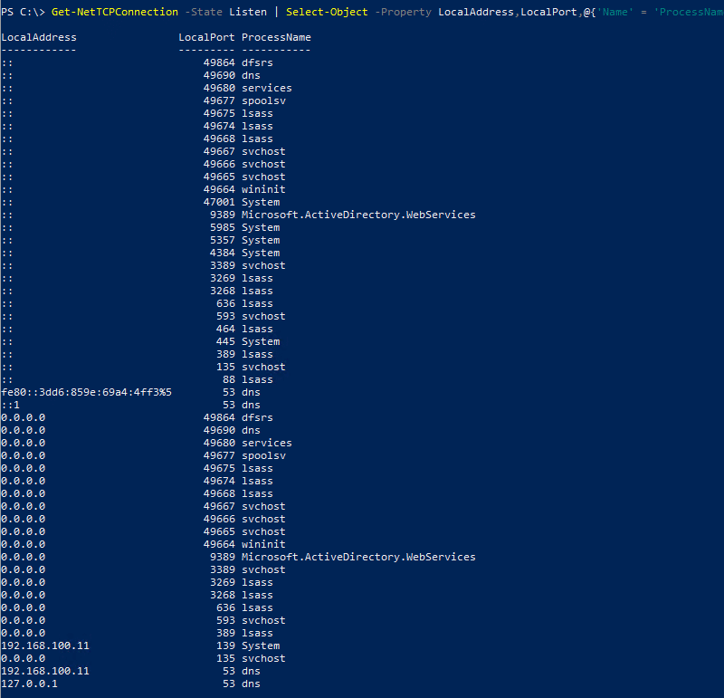
Task: Select the services entry on port 49680
Action: click(x=266, y=88)
